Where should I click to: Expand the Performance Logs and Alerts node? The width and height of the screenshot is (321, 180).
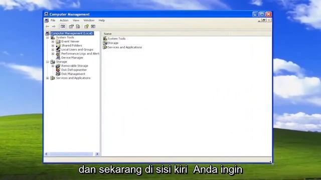tap(53, 53)
